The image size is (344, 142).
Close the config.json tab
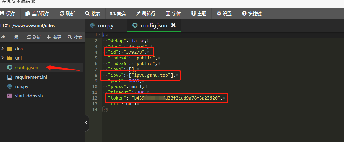coord(173,25)
